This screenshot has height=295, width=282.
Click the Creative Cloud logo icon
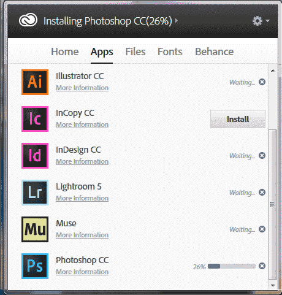28,20
